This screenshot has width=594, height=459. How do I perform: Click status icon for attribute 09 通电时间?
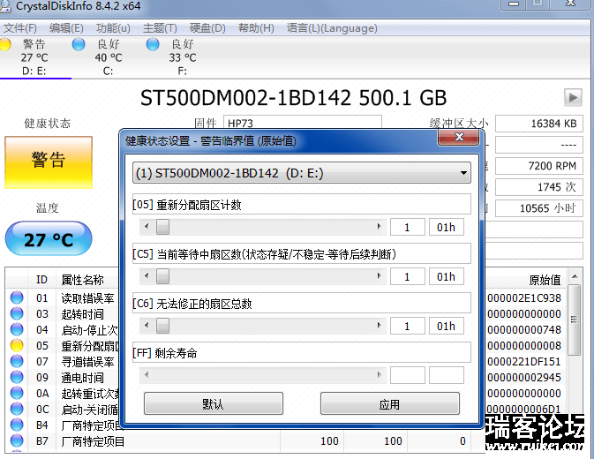tap(17, 377)
